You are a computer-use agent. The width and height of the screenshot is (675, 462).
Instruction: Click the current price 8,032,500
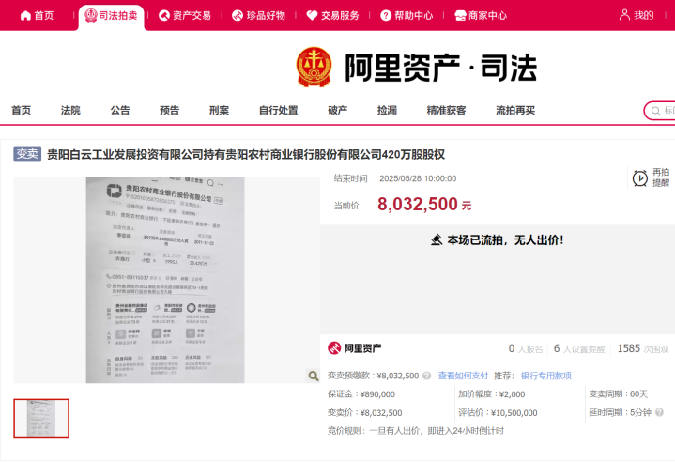pos(418,204)
